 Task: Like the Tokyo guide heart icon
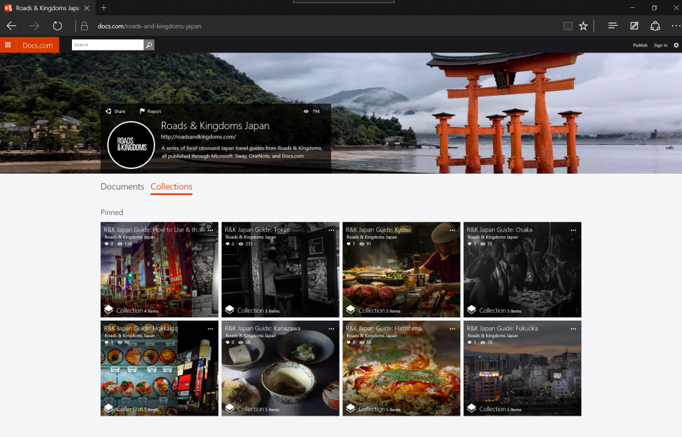click(227, 244)
